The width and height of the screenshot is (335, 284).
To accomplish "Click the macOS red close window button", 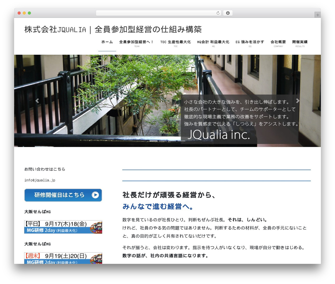I will 19,13.
